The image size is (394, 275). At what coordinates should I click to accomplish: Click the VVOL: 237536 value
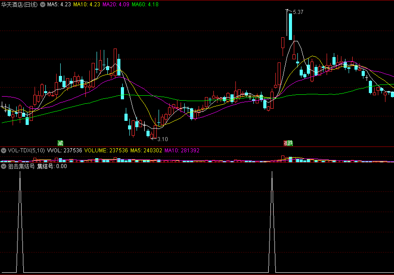(65, 151)
